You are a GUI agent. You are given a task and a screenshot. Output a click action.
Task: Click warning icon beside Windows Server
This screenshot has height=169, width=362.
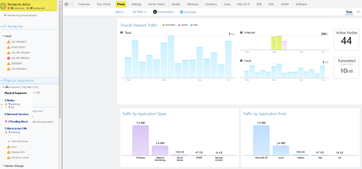pos(9,158)
